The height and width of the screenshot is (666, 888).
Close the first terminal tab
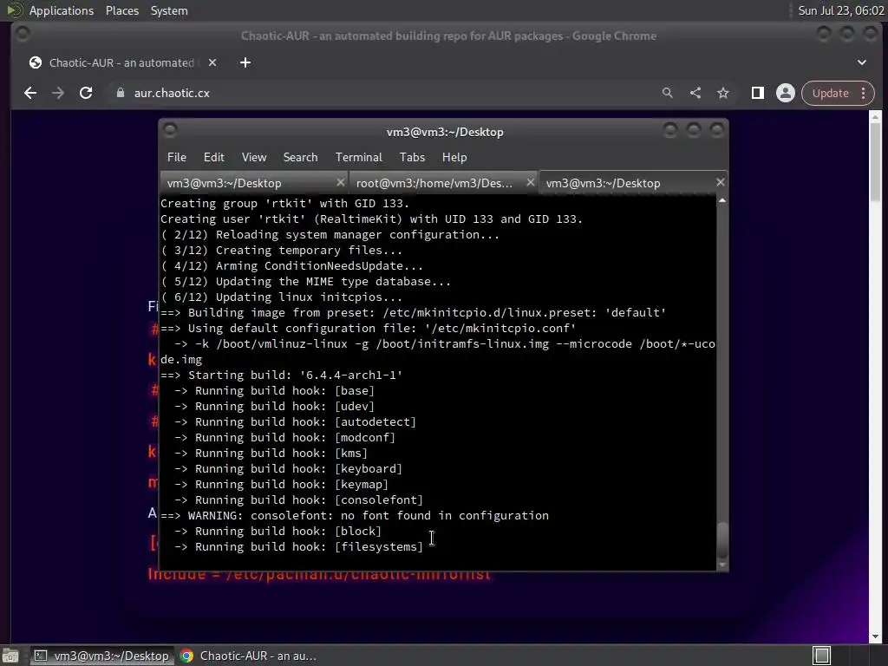[x=340, y=182]
